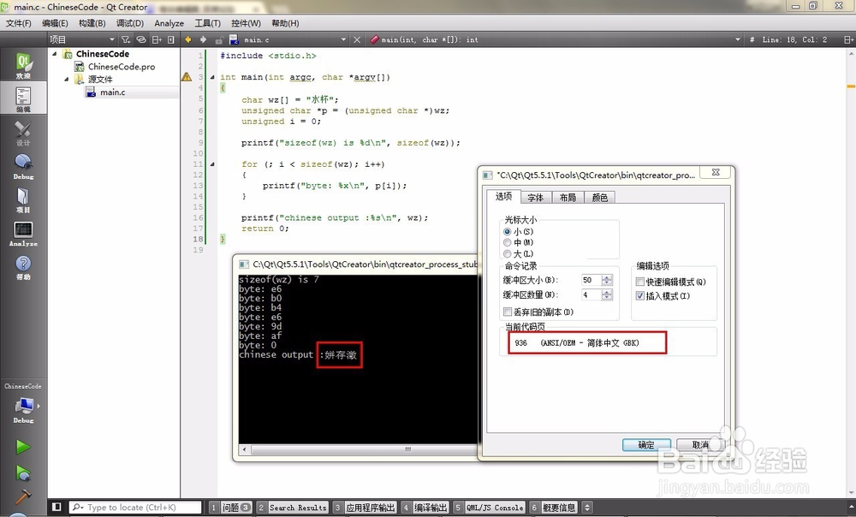Viewport: 856px width, 517px height.
Task: Toggle synchronize with editor link icon
Action: click(x=141, y=39)
